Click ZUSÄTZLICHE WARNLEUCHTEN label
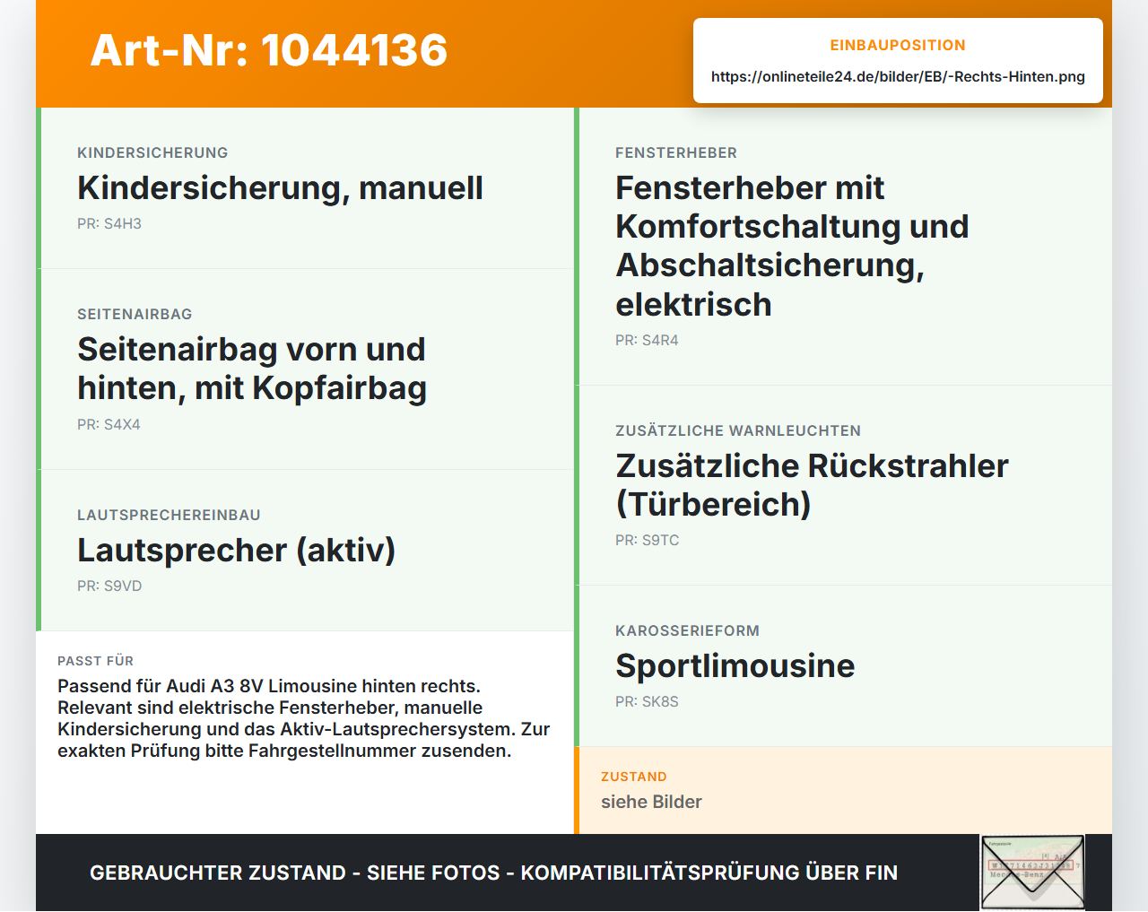This screenshot has width=1148, height=912. 738,431
